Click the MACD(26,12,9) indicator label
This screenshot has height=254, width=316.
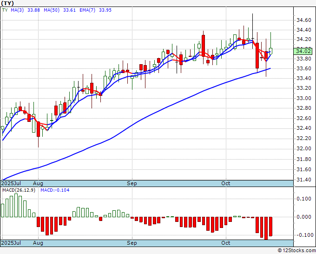point(19,190)
